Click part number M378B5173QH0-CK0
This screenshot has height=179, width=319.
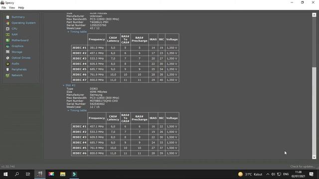pos(104,101)
